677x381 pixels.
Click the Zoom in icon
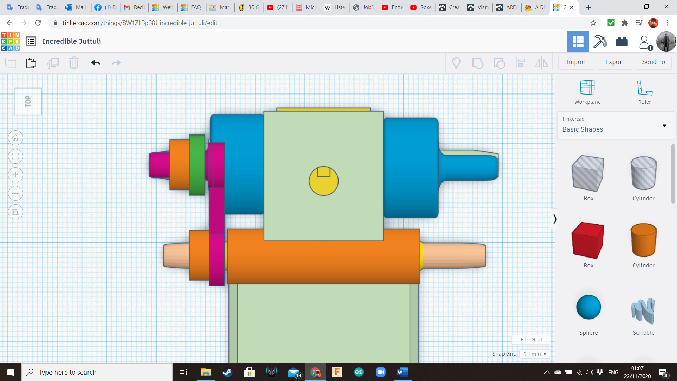point(16,175)
